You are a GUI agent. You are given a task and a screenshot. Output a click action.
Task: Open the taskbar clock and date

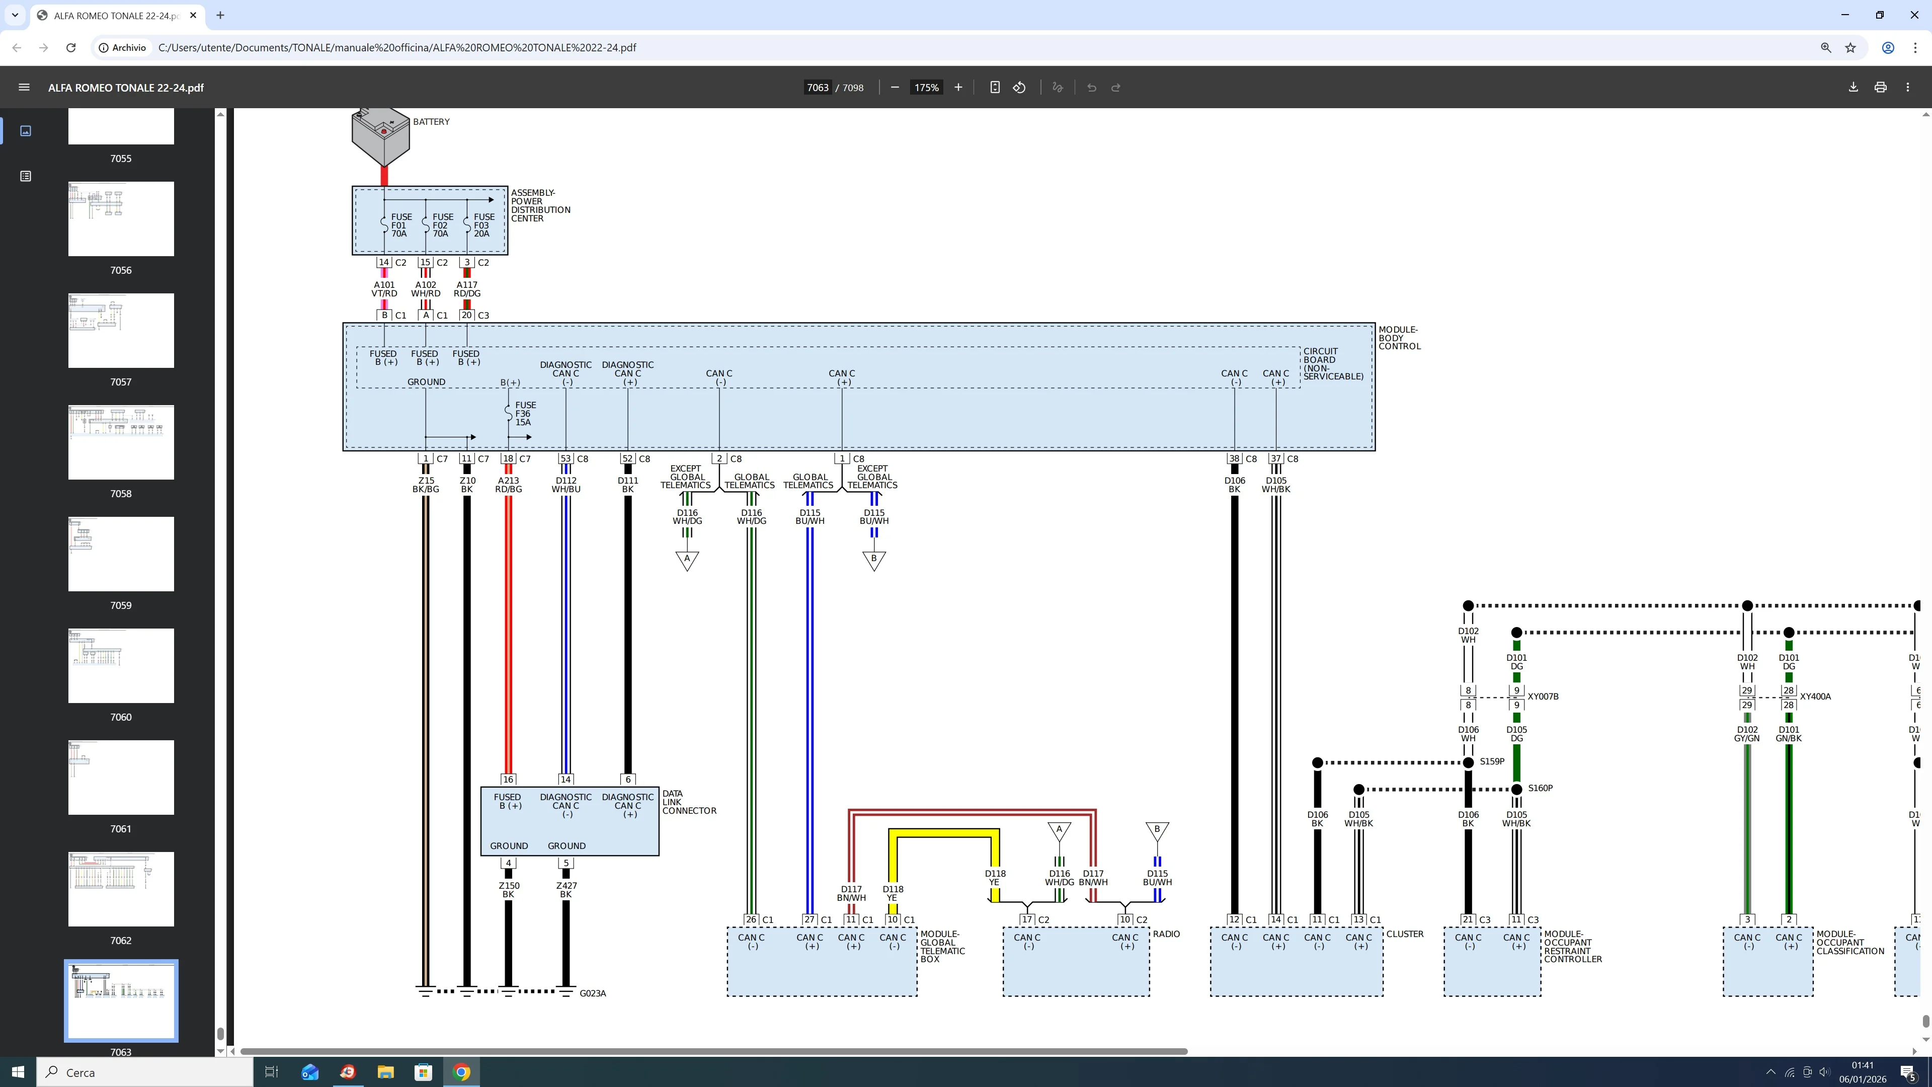point(1862,1072)
